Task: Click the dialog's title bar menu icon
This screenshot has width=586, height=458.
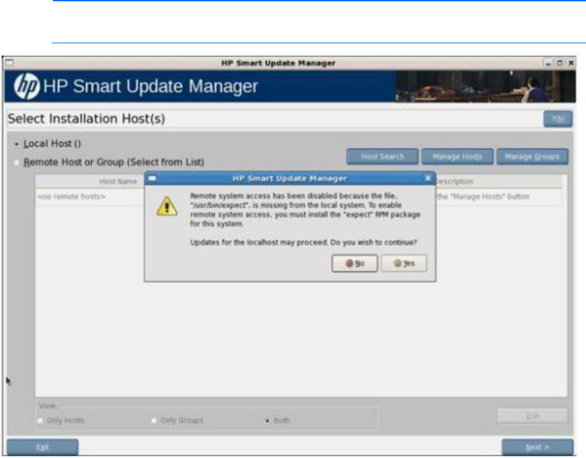Action: tap(152, 178)
